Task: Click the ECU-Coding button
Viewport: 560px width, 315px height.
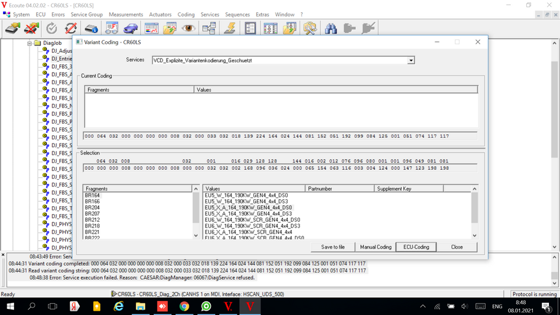Action: coord(416,247)
